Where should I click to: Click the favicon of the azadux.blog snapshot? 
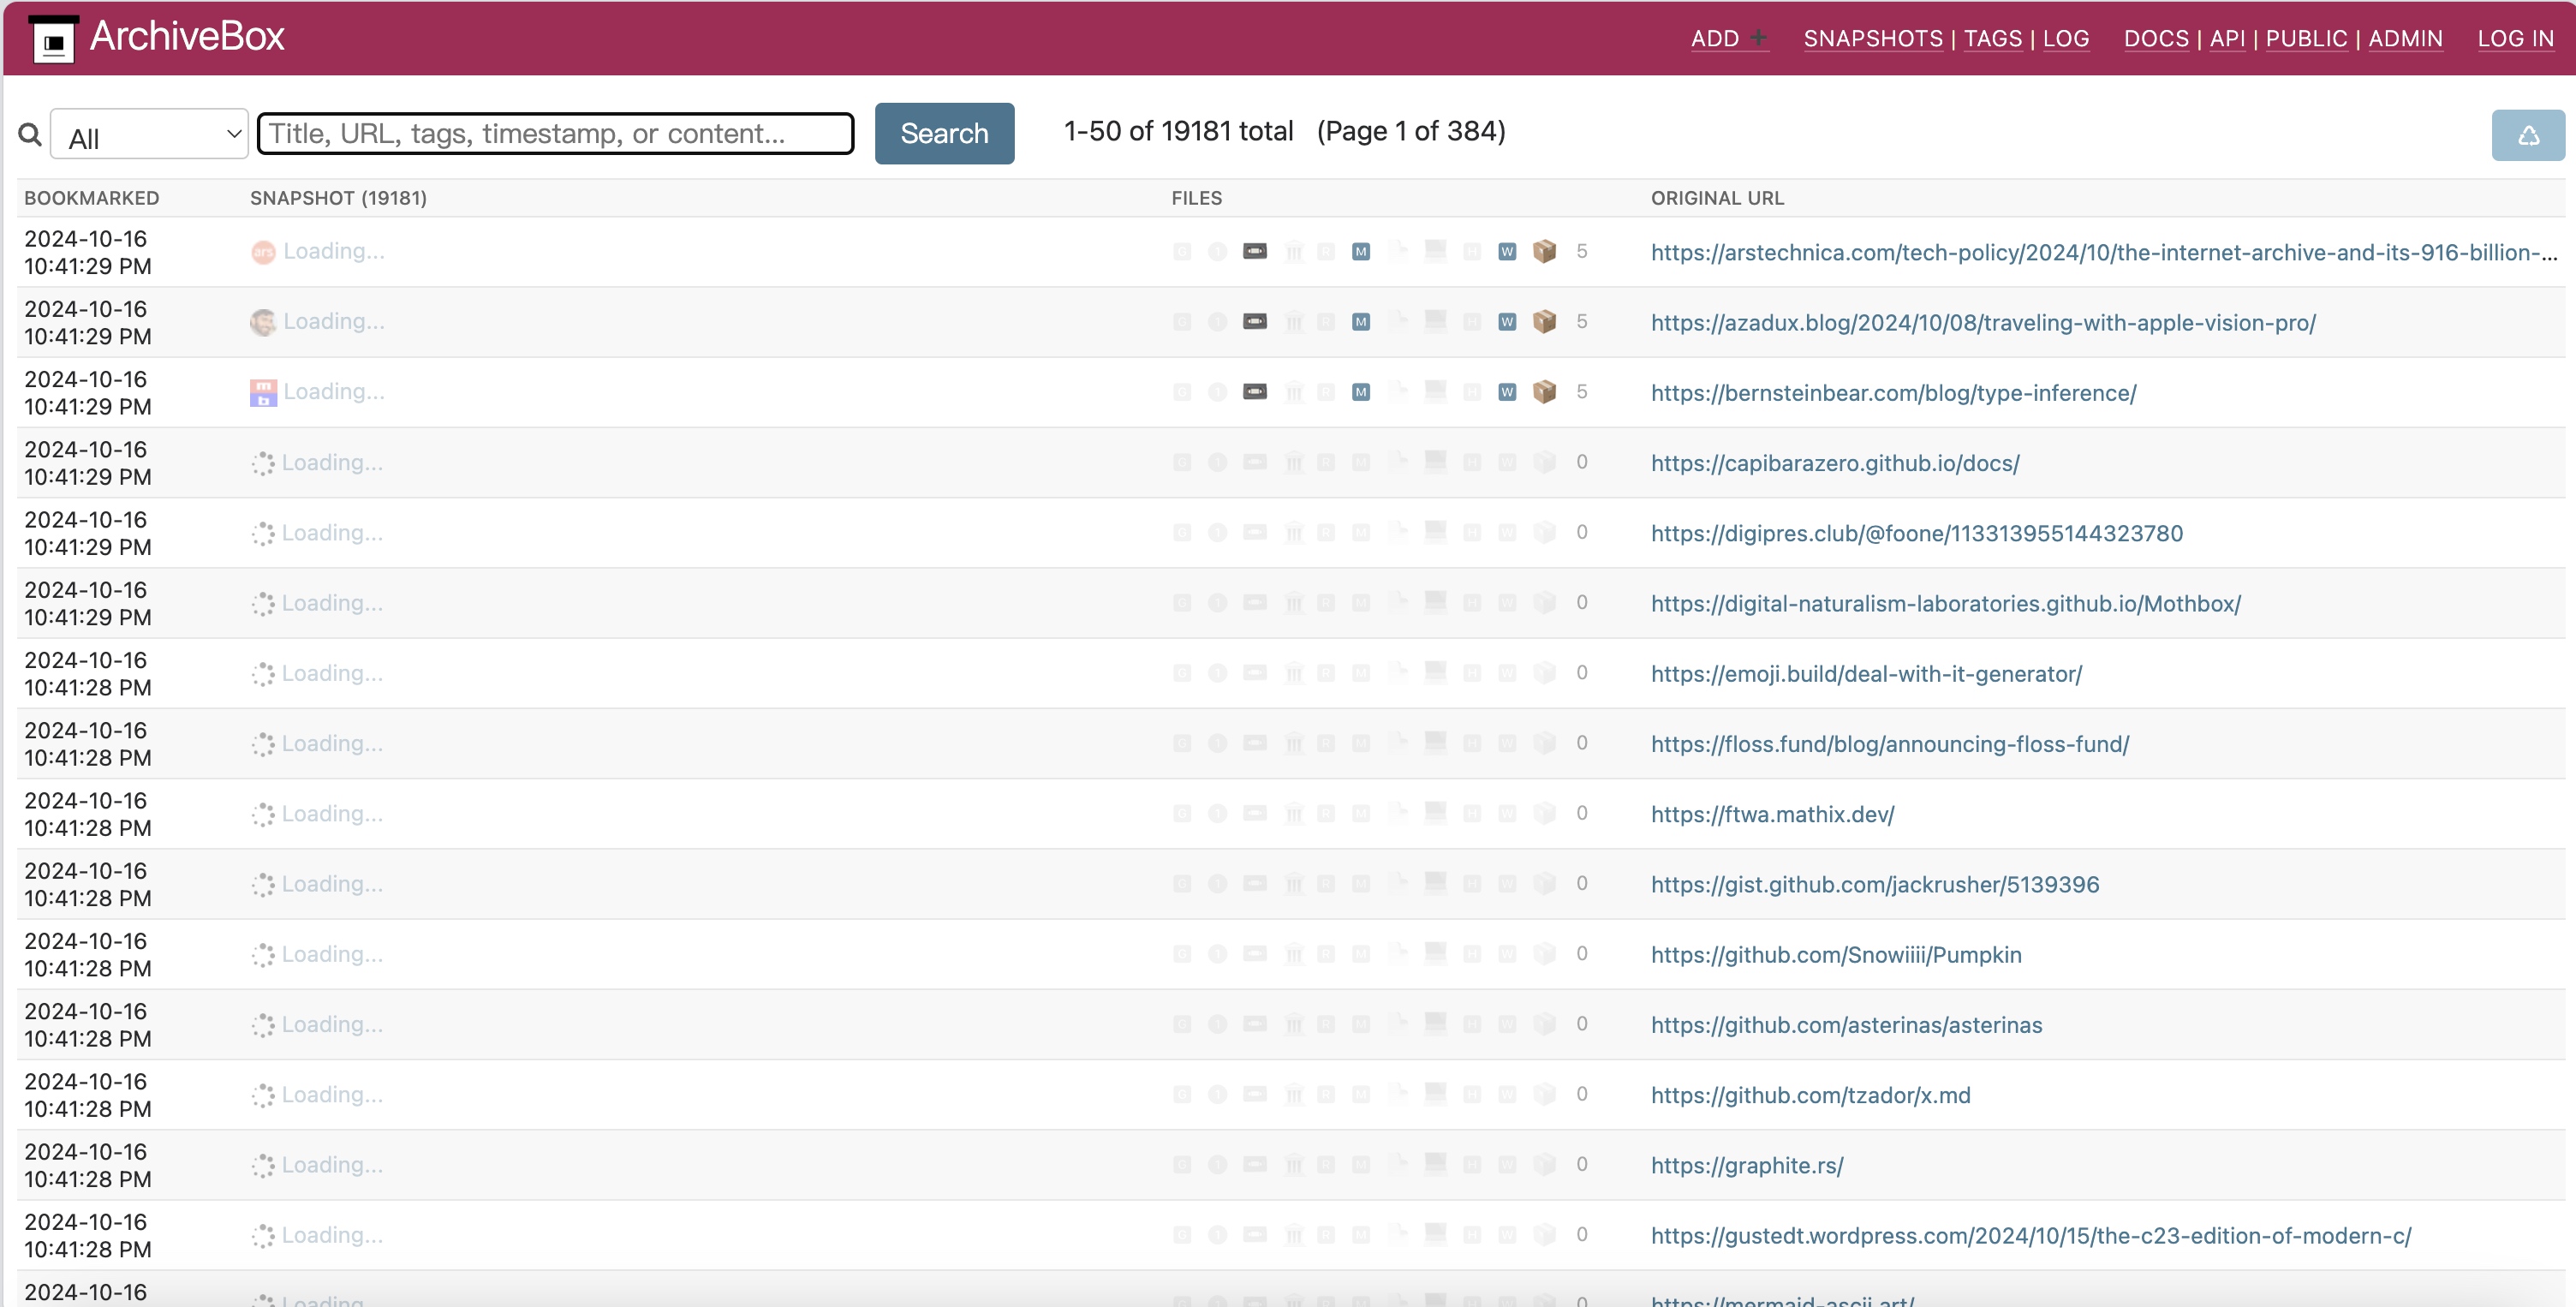click(x=263, y=322)
